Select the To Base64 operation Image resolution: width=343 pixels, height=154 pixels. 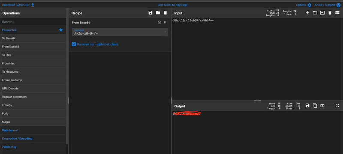(x=33, y=38)
